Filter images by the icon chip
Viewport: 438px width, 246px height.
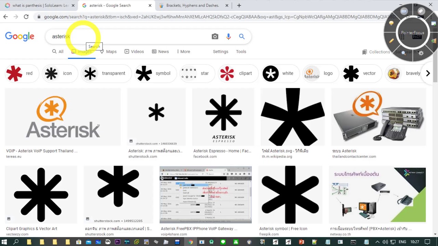point(60,73)
